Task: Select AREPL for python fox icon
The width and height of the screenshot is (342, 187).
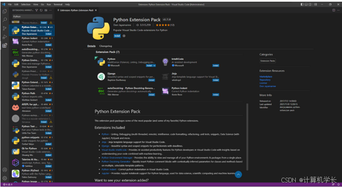Action: tap(16, 108)
